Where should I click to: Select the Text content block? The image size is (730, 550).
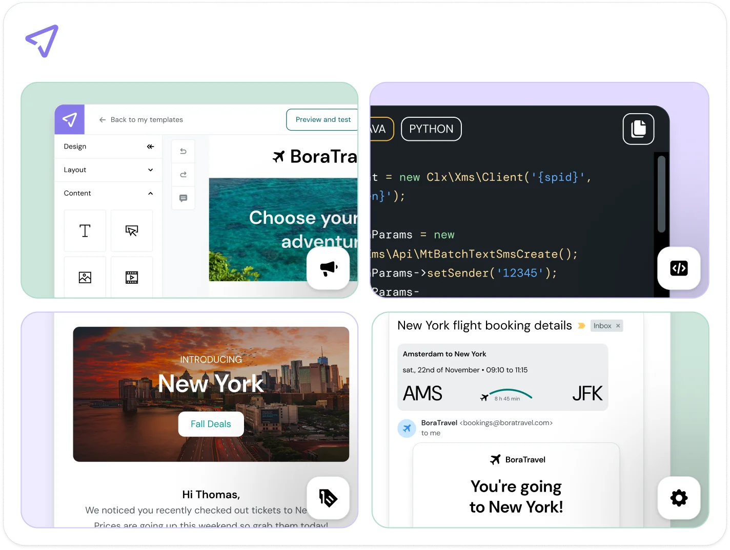[x=85, y=230]
